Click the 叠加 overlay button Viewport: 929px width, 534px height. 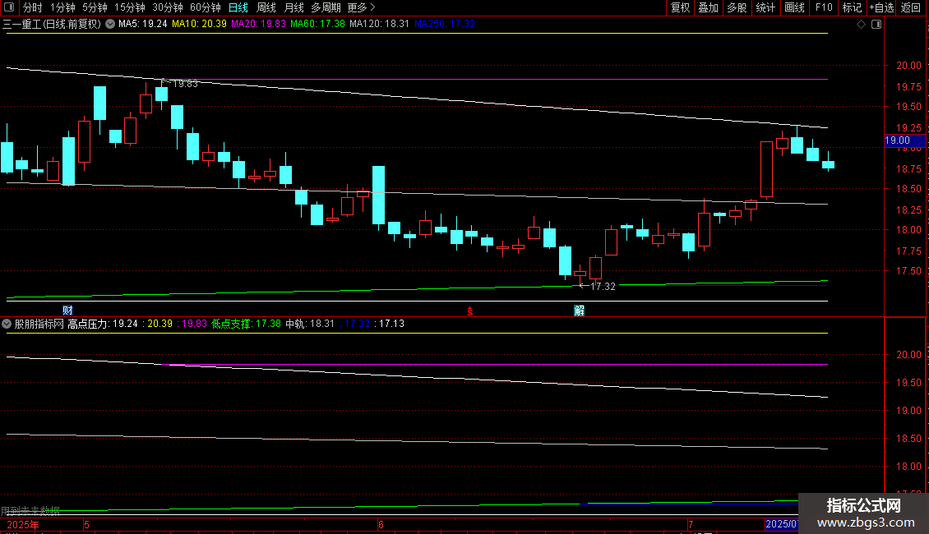(x=708, y=7)
